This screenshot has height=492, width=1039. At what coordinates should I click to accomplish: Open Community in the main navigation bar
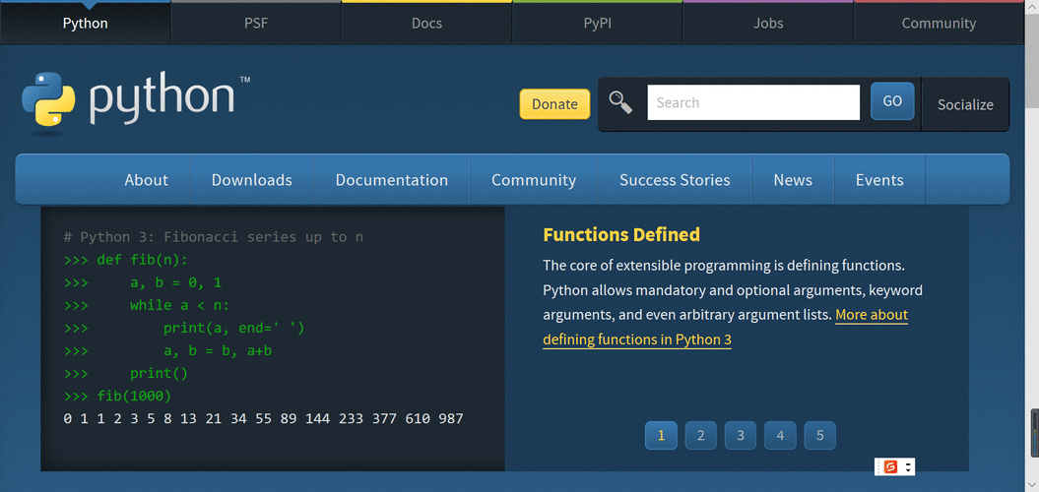(x=534, y=180)
